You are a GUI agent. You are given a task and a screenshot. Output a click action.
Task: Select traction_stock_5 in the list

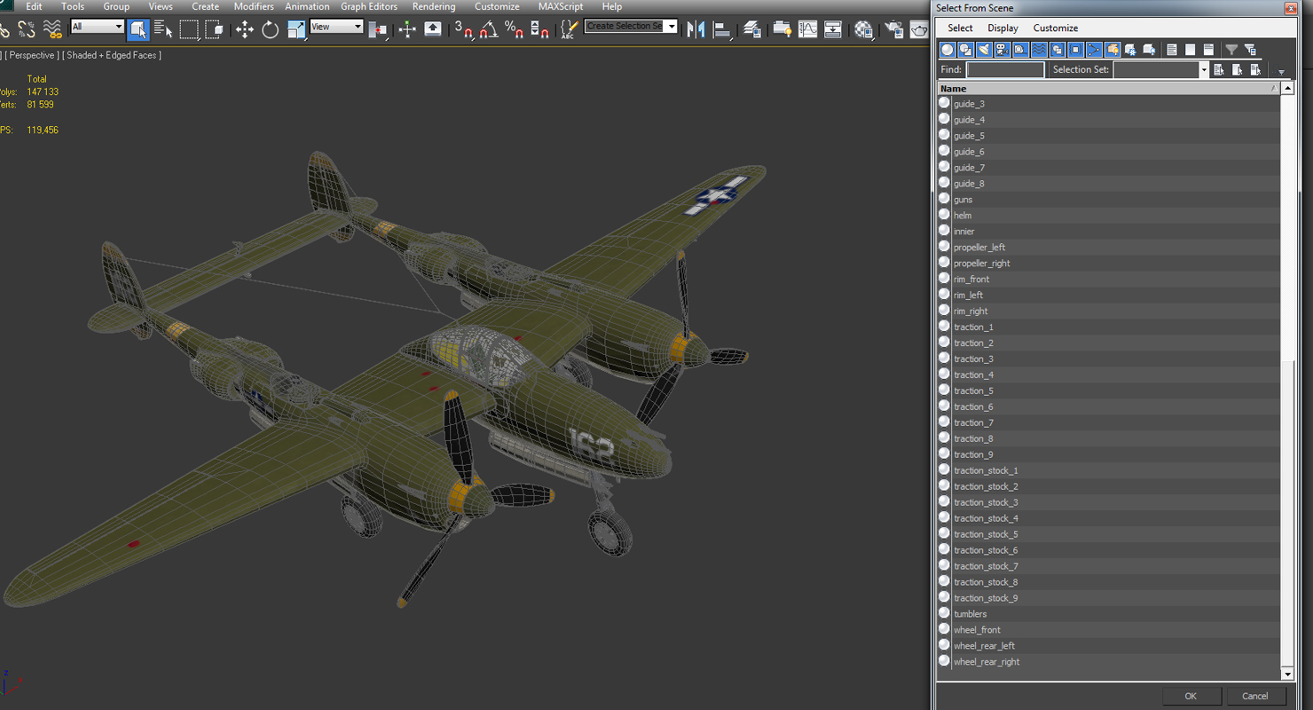(x=1109, y=533)
